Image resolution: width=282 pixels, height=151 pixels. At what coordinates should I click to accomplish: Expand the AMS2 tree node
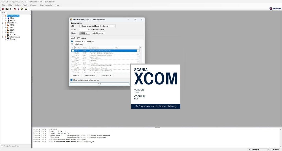coord(6,18)
